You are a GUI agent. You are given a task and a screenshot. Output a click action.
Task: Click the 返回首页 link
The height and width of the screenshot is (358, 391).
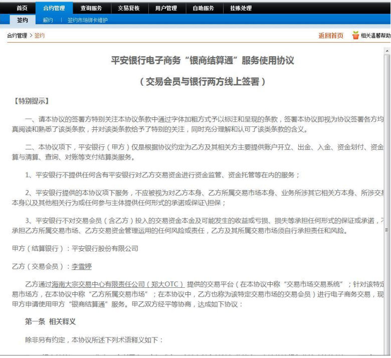[x=331, y=36]
